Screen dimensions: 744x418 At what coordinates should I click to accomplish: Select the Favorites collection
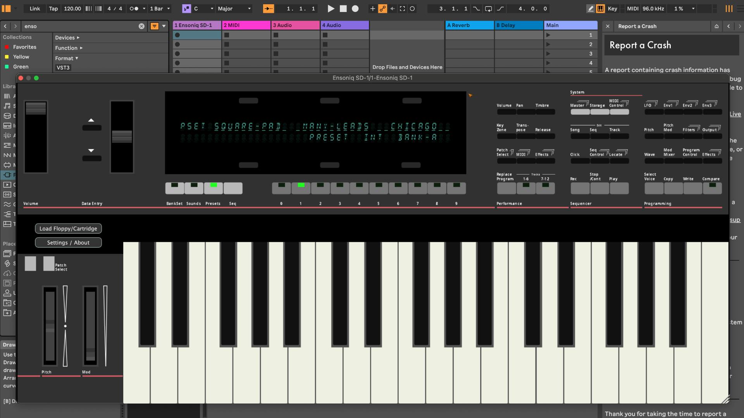click(24, 47)
